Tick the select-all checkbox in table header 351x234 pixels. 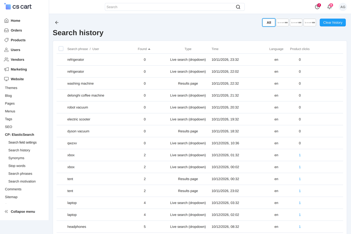tap(61, 49)
